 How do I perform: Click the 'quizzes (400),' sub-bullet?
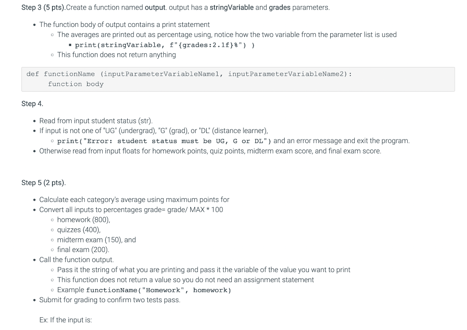(79, 230)
